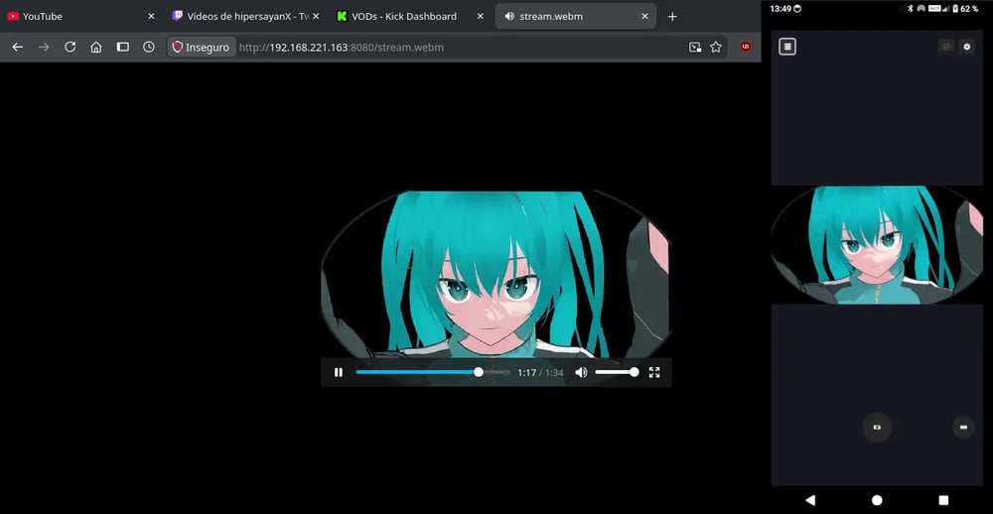Open the phone app settings gear
993x514 pixels.
pos(966,47)
